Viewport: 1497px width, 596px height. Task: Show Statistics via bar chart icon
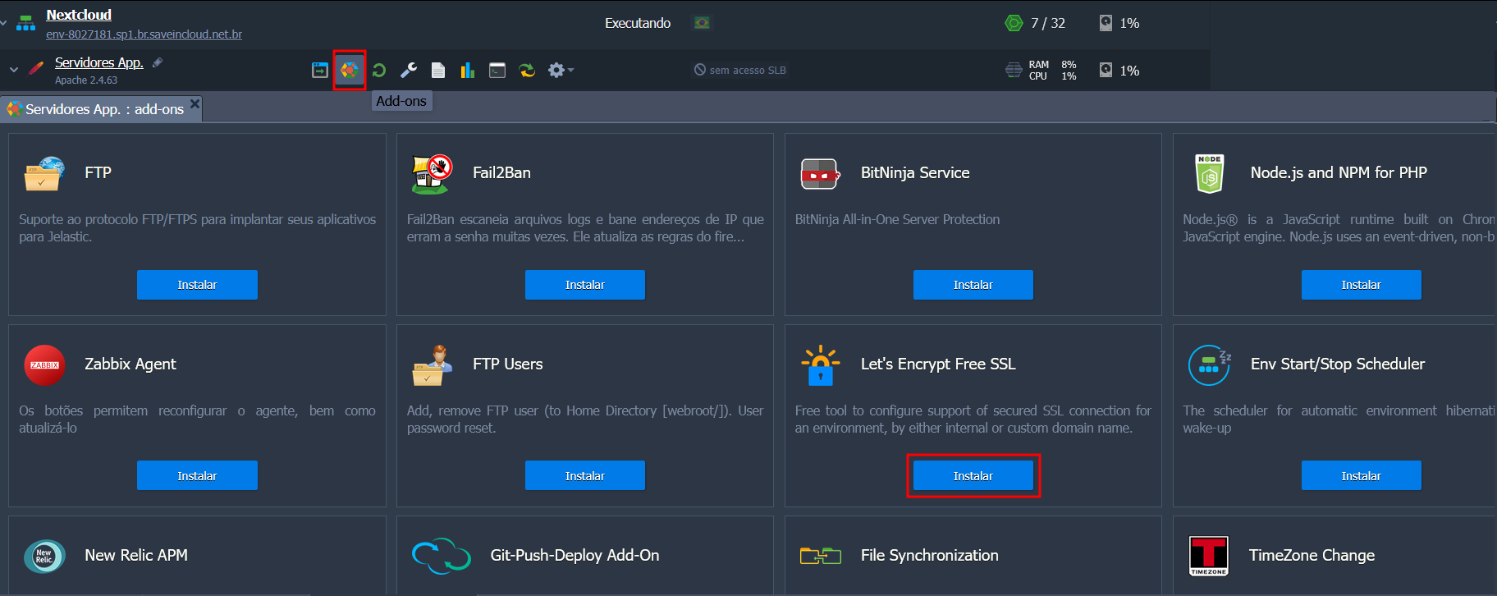pos(468,71)
